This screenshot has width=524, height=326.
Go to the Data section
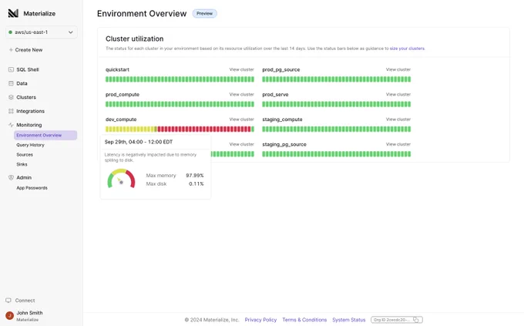click(x=22, y=83)
